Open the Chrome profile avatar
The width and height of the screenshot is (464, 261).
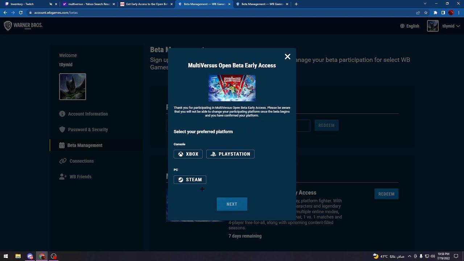[x=451, y=12]
